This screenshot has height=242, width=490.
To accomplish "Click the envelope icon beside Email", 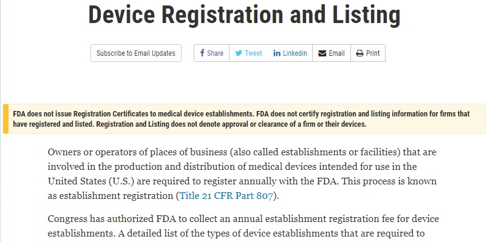I will pos(322,53).
